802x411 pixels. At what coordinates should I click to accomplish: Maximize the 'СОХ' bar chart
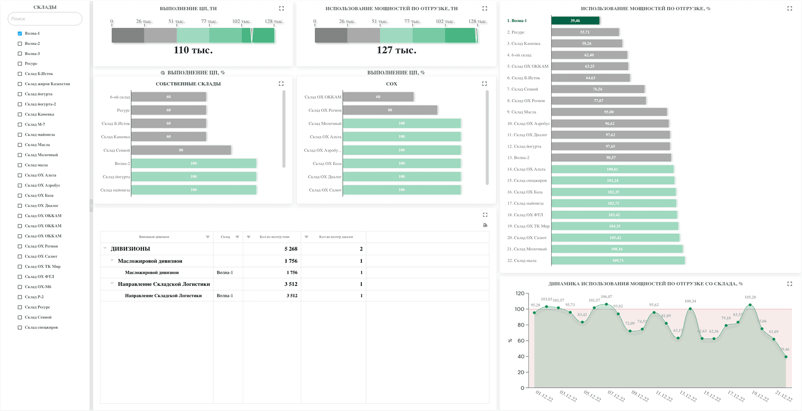(x=484, y=84)
